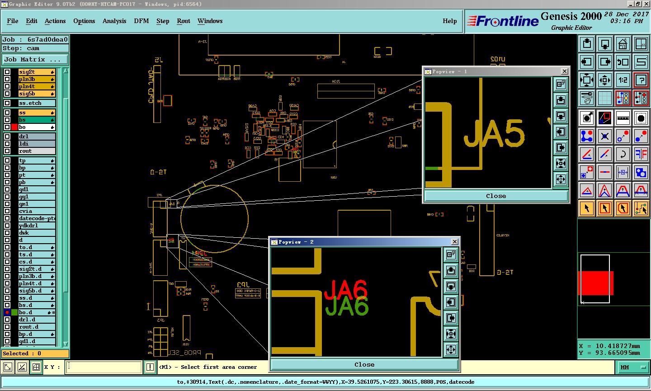
Task: Toggle the grid display icon
Action: 605,98
